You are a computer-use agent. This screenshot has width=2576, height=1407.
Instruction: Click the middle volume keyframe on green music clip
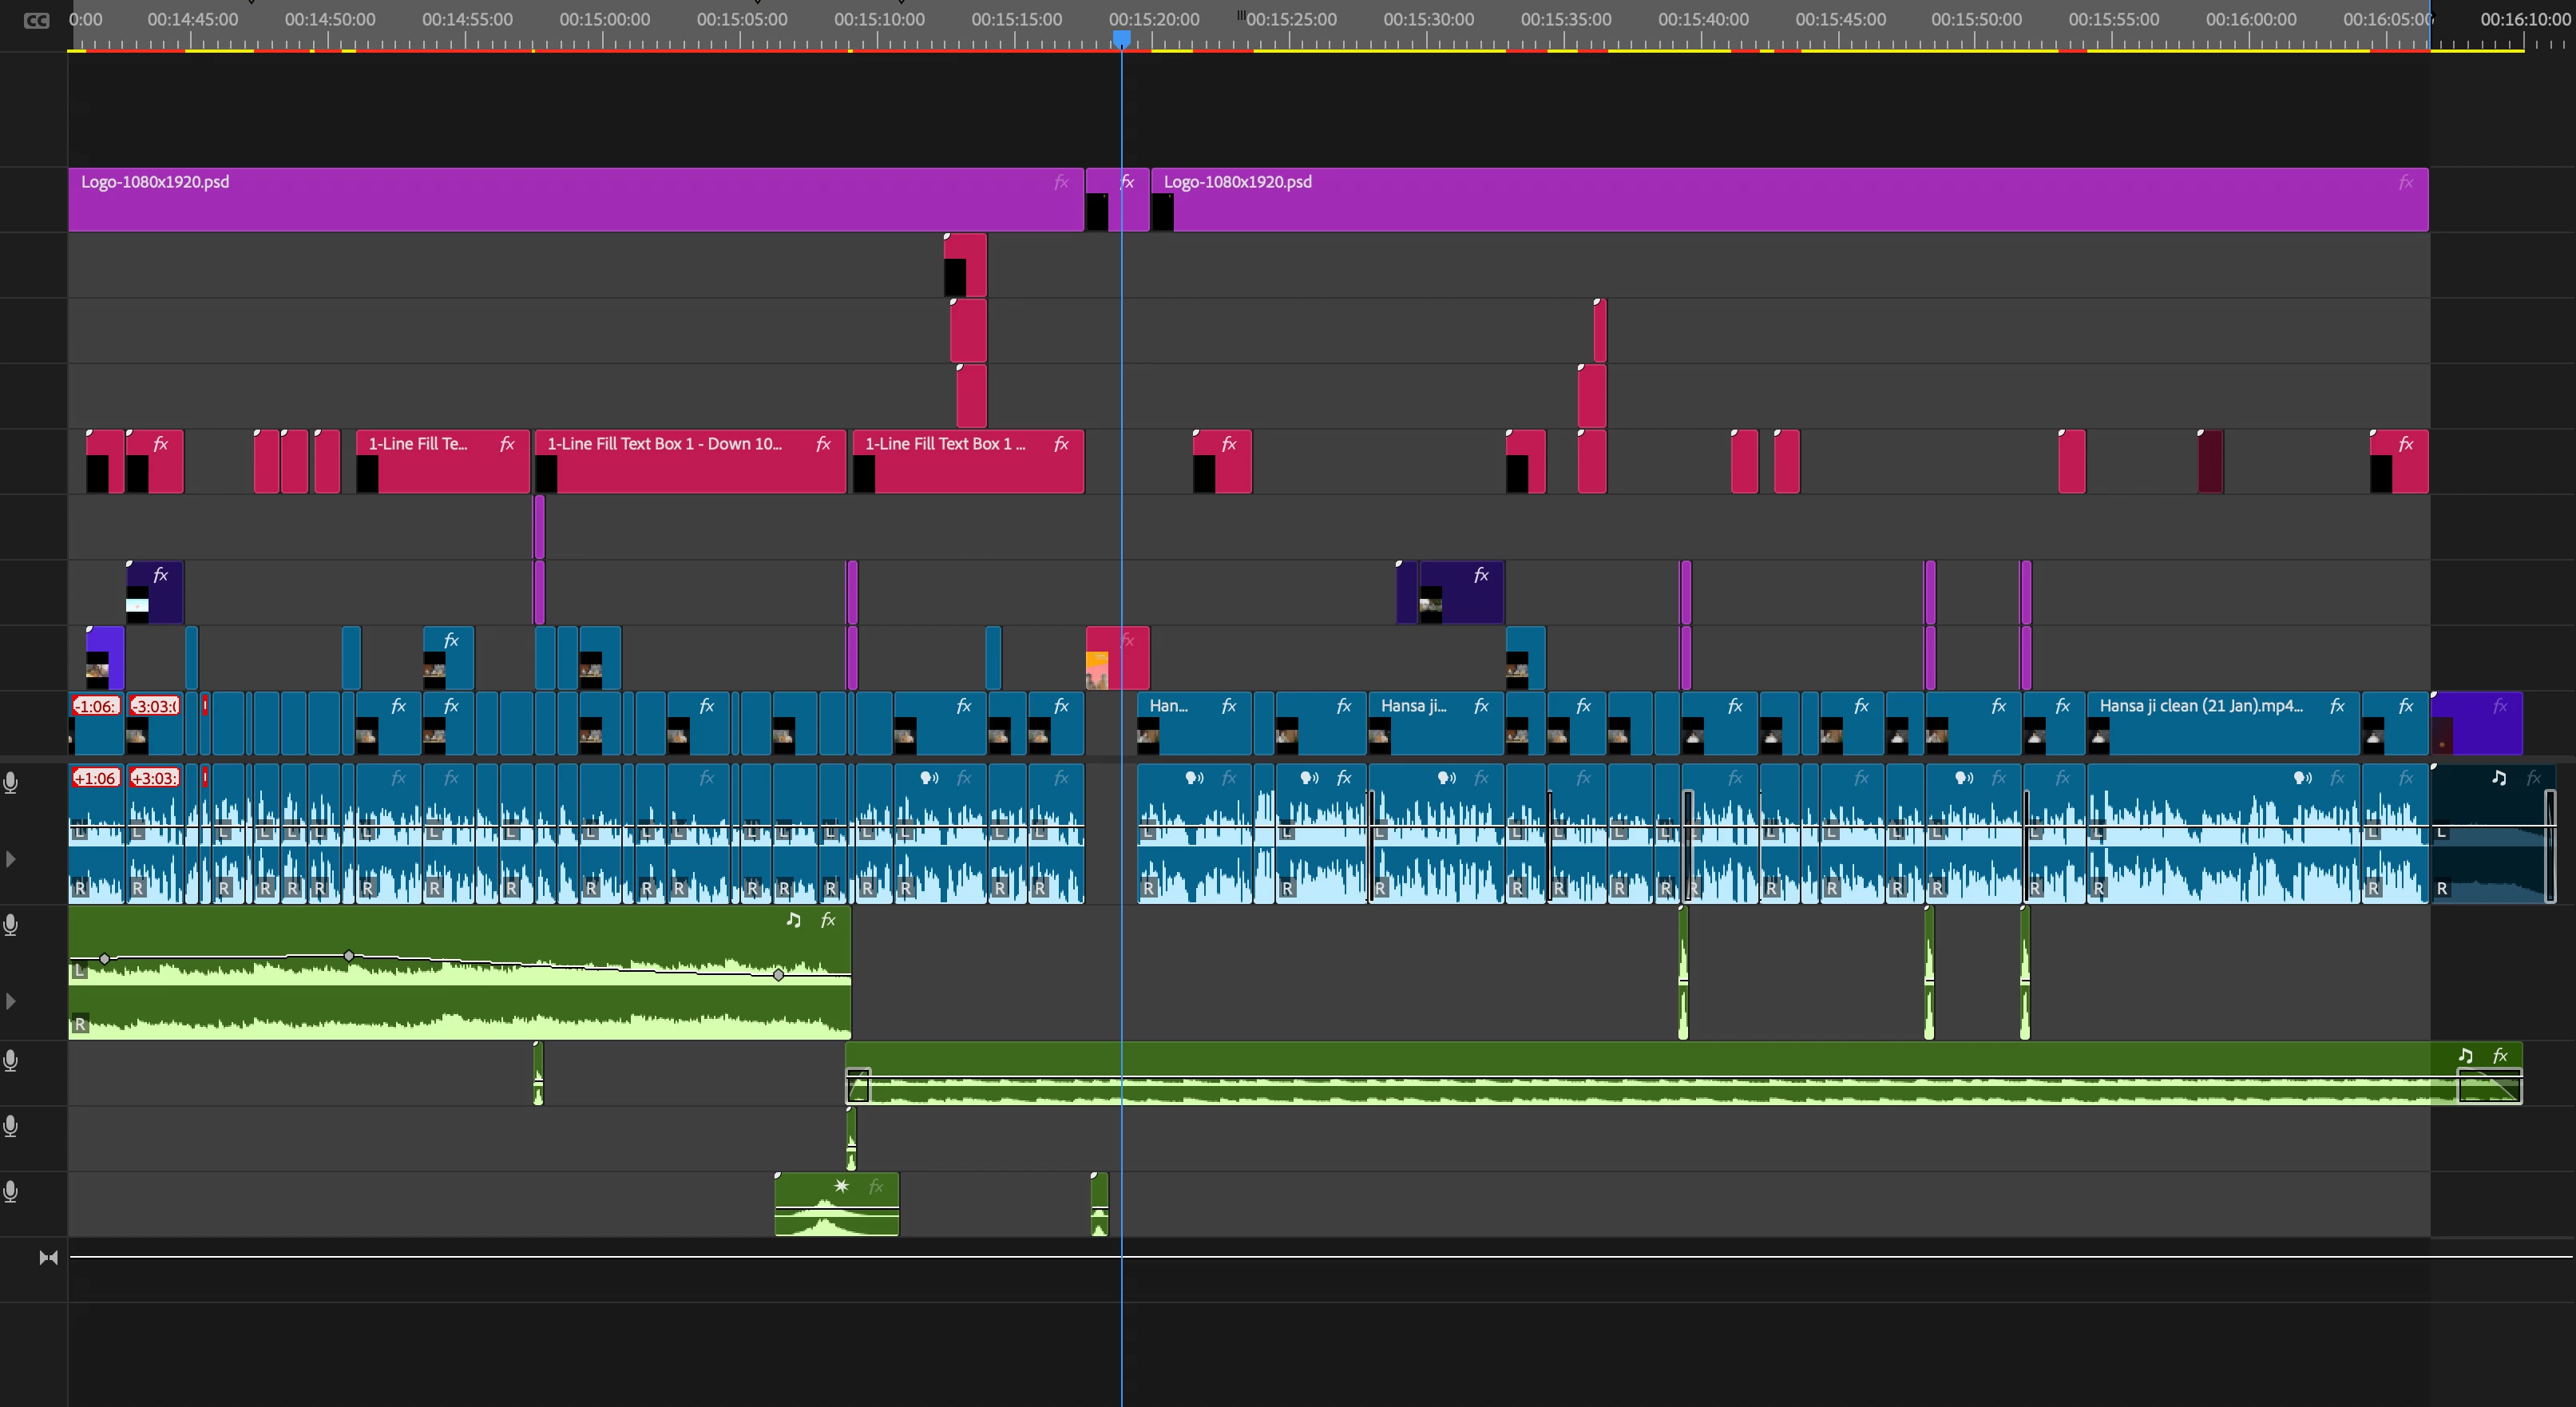click(348, 956)
